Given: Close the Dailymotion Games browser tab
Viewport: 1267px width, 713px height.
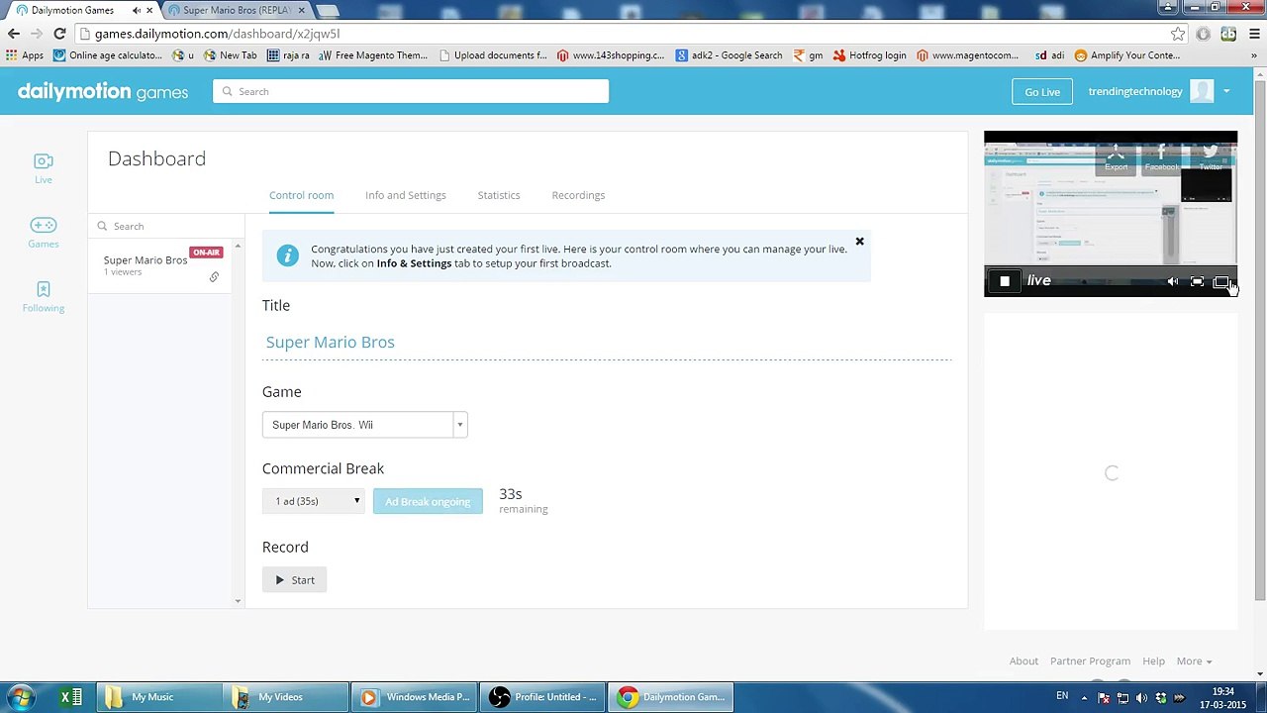Looking at the screenshot, I should coord(149,10).
